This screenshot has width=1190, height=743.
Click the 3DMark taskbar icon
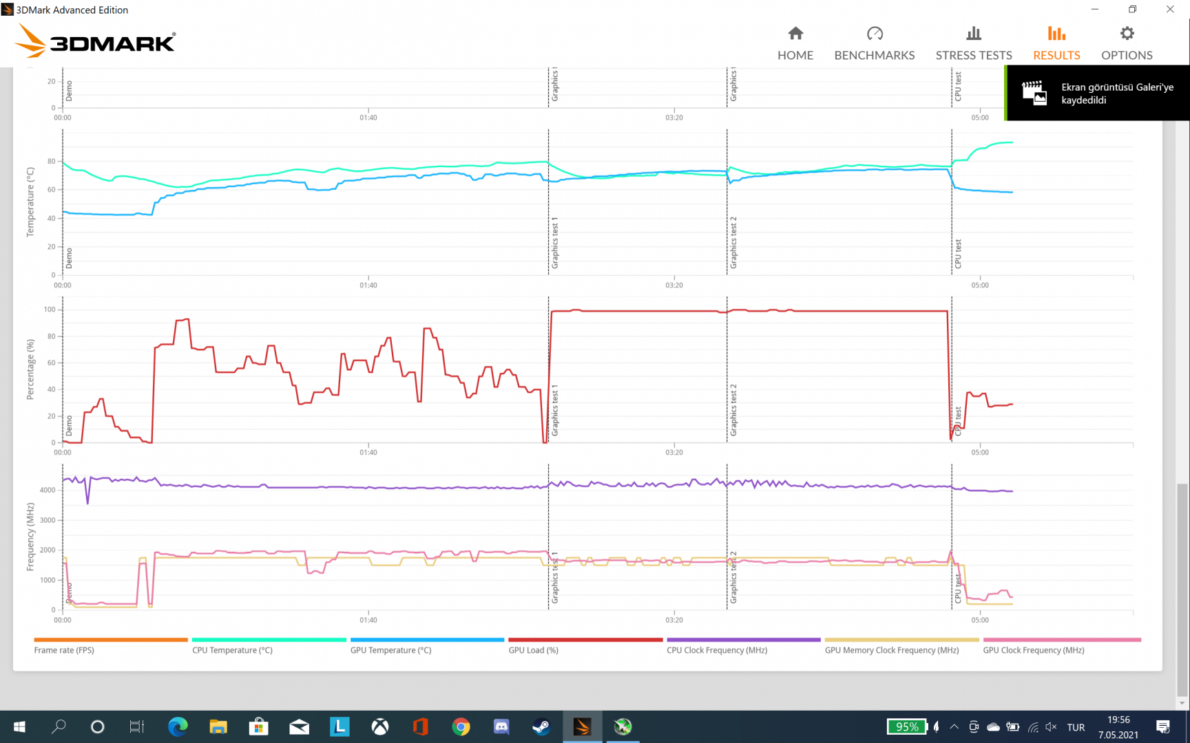point(582,726)
